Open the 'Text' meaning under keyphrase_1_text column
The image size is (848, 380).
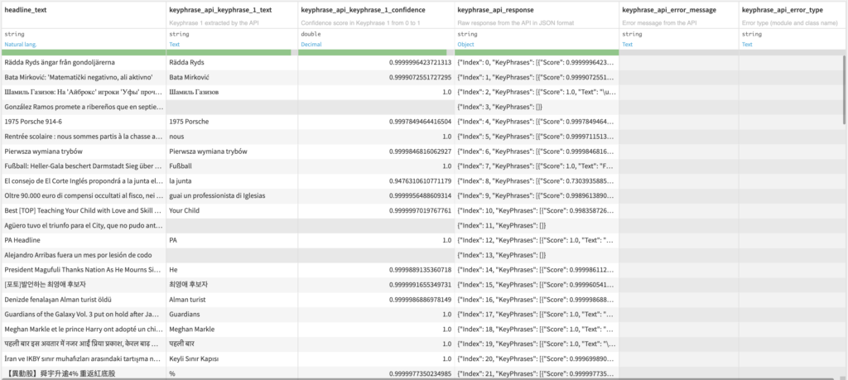click(x=175, y=45)
